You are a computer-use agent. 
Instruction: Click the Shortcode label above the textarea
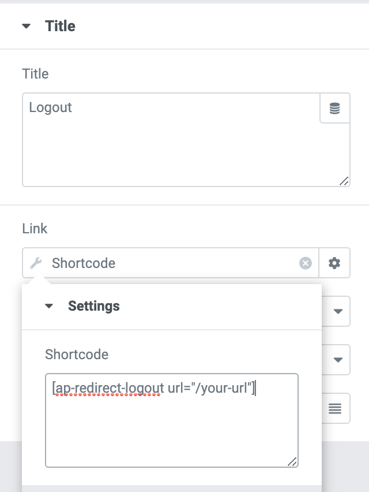pos(77,354)
